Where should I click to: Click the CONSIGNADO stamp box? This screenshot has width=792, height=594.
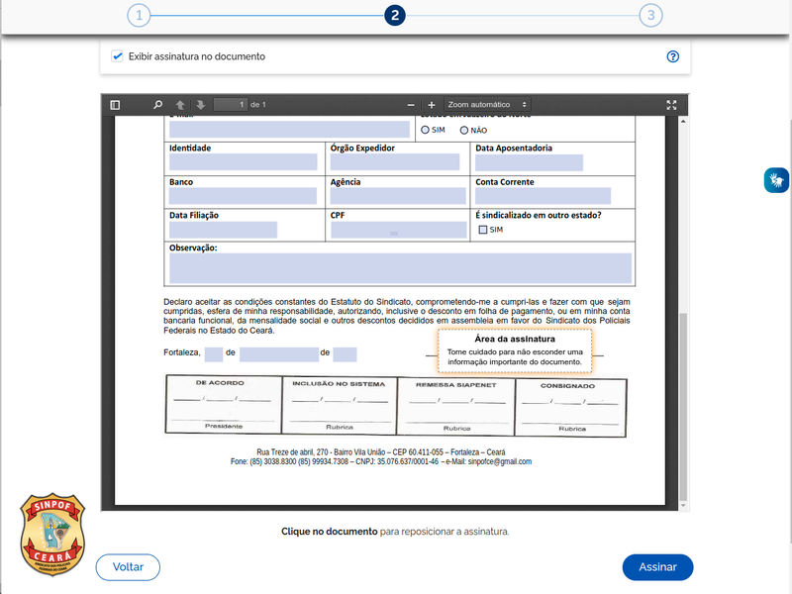click(571, 407)
